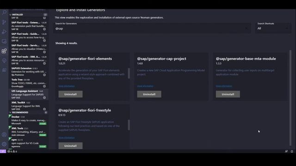Open notifications bell in status bar
This screenshot has width=296, height=166.
pos(292,151)
